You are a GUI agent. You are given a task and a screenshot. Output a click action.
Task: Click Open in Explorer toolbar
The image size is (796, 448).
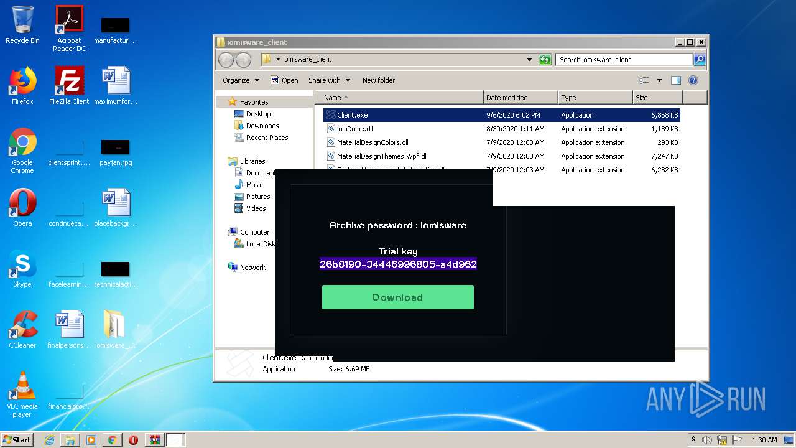284,80
